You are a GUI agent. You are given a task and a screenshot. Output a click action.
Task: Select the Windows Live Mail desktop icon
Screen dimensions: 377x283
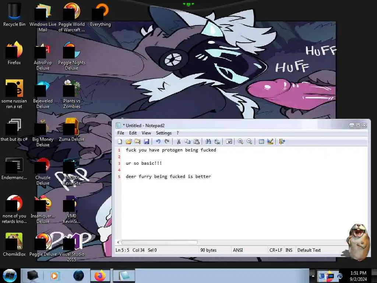click(43, 17)
